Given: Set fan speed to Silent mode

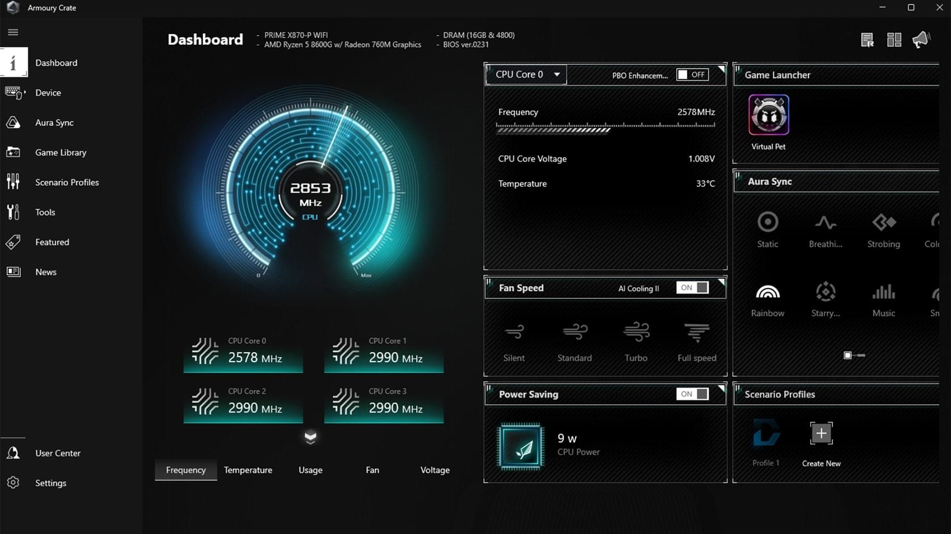Looking at the screenshot, I should (x=514, y=333).
